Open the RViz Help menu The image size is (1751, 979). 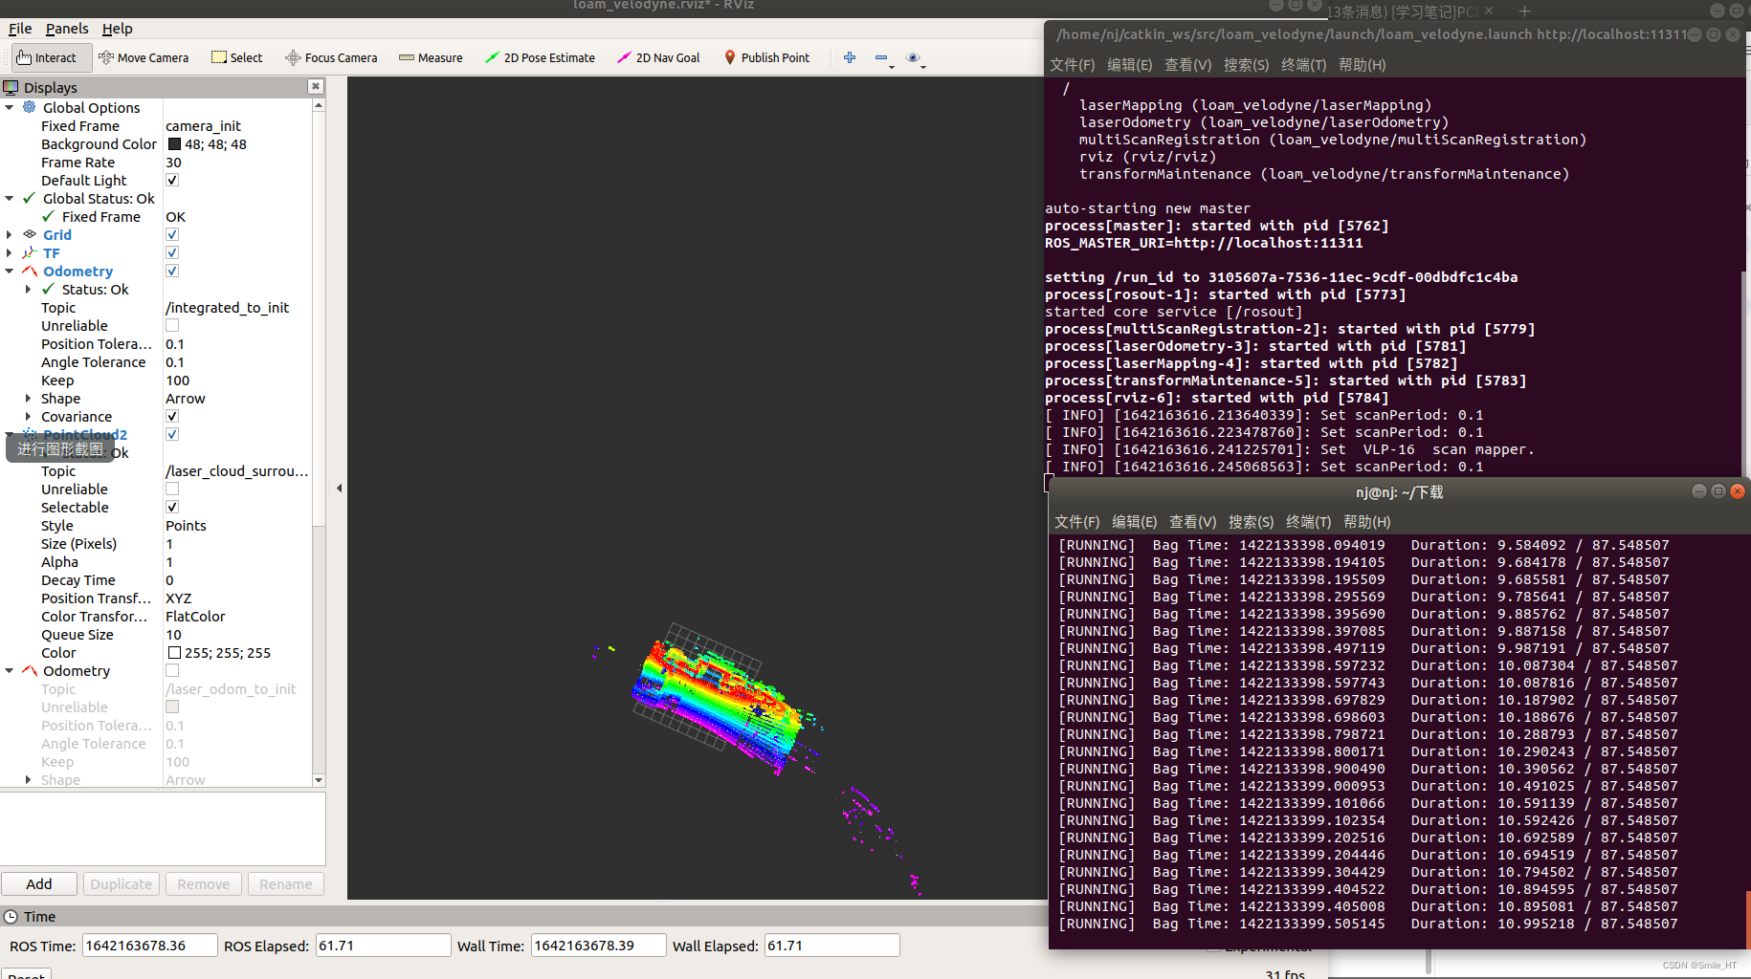118,29
